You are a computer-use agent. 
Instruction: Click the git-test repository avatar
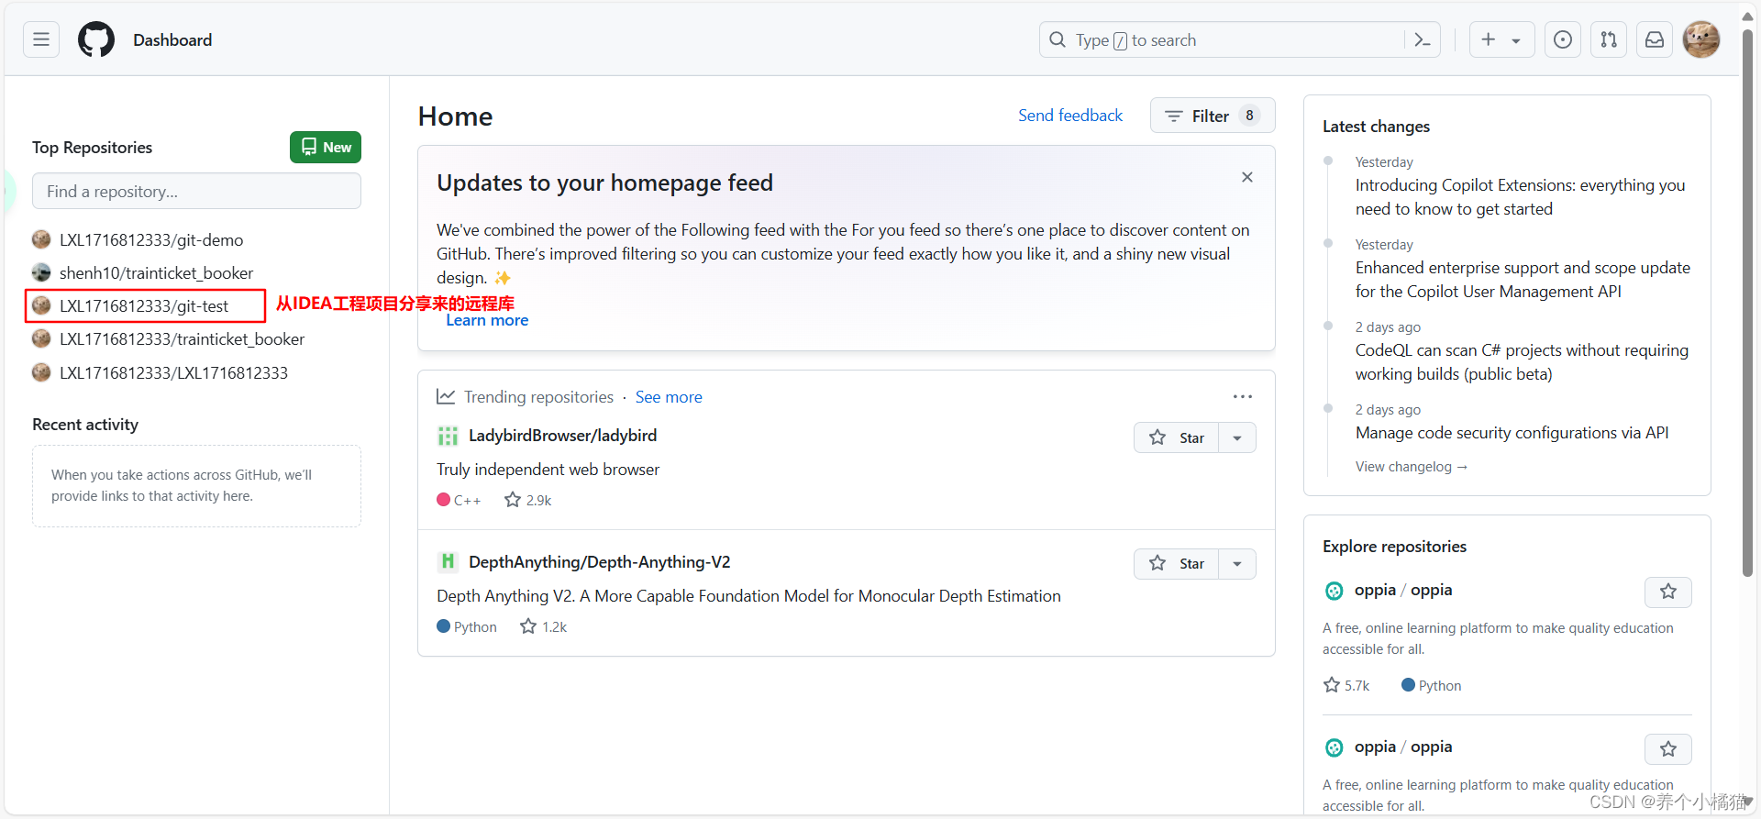tap(41, 305)
